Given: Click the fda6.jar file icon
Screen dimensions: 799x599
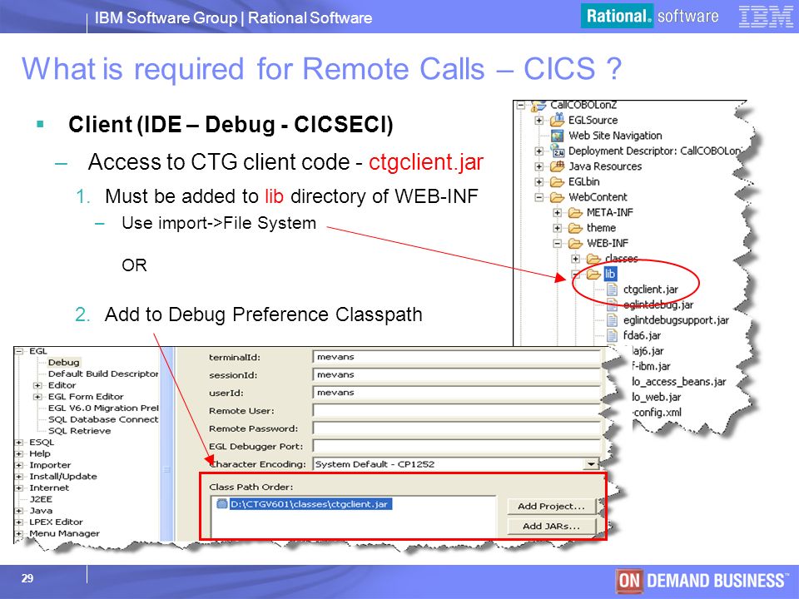Looking at the screenshot, I should [x=612, y=335].
